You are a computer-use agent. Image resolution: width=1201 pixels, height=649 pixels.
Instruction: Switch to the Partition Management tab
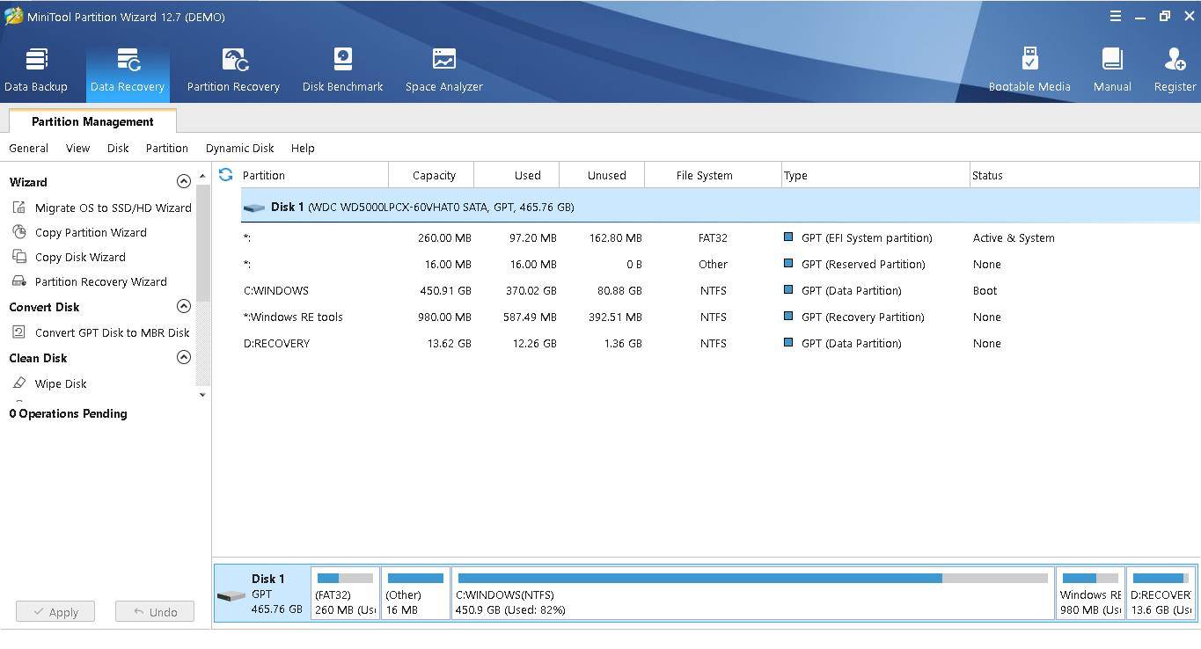point(92,121)
